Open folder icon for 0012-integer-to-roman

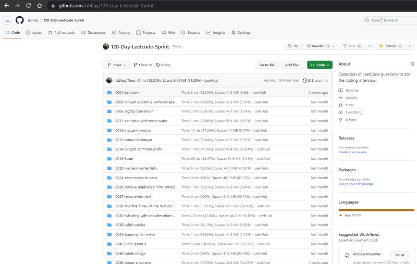pyautogui.click(x=109, y=130)
